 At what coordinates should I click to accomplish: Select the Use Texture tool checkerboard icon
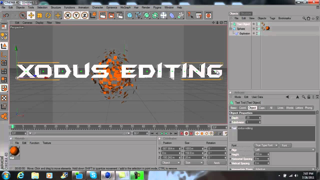[x=4, y=98]
